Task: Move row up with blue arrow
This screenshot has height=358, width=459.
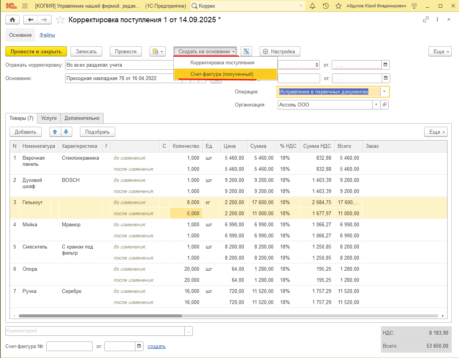Action: pos(55,132)
